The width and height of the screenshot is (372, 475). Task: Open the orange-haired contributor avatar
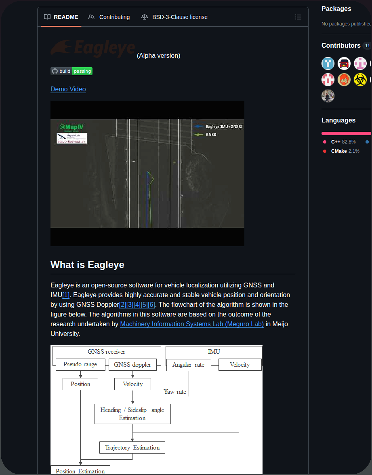(x=344, y=80)
